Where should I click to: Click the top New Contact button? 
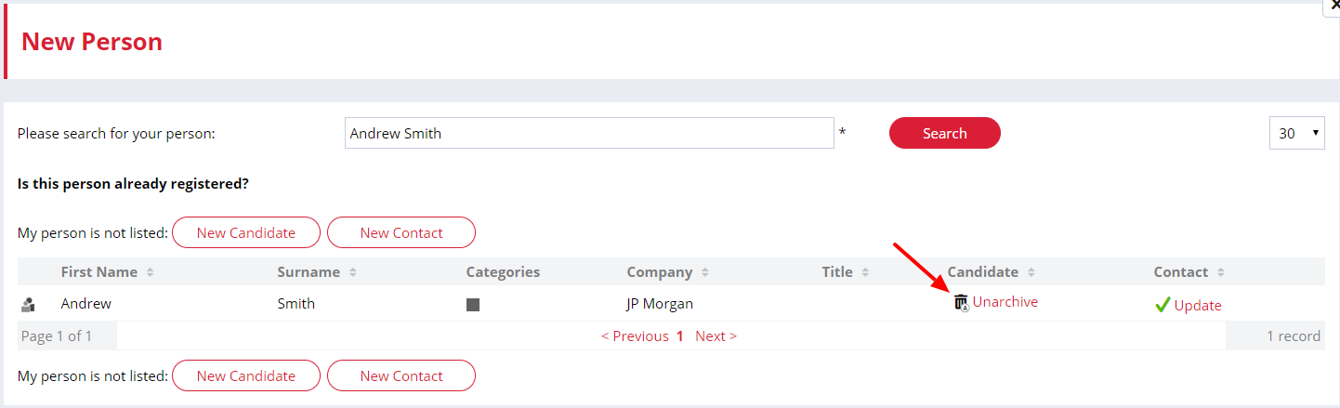tap(401, 232)
